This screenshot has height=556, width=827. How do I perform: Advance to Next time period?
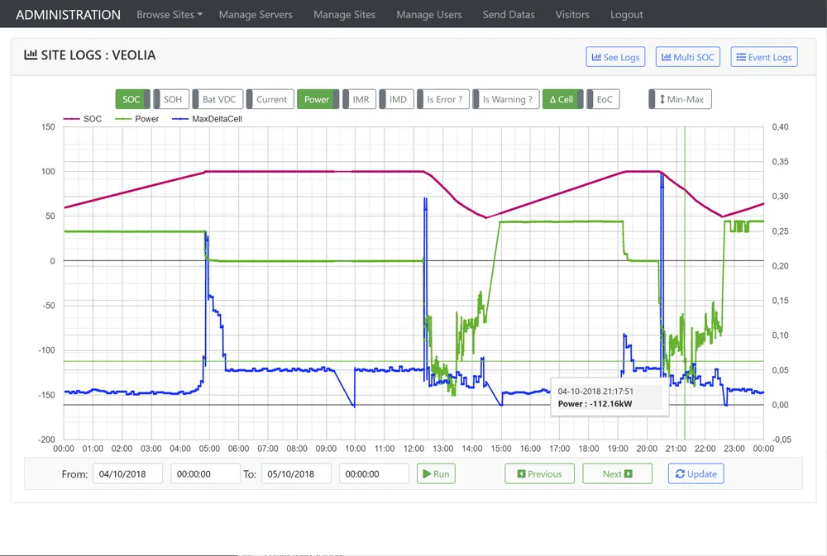617,474
